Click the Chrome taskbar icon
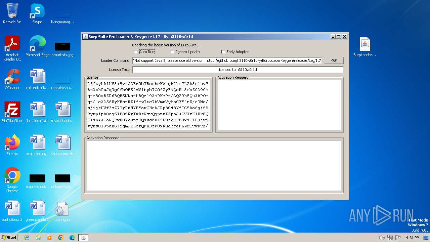This screenshot has height=242, width=430. 61,238
